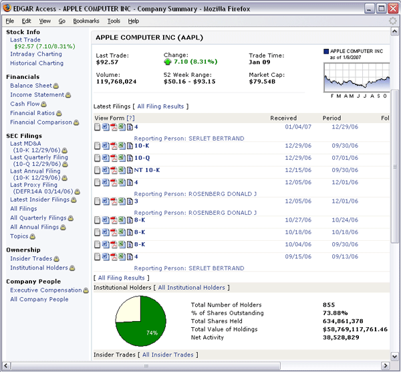Click the lock icon beside Executive Compensation

pos(86,291)
